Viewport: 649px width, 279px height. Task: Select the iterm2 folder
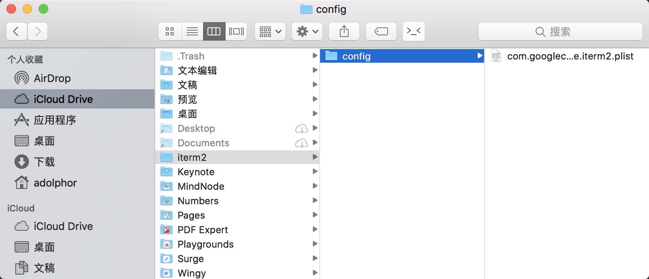pos(237,157)
